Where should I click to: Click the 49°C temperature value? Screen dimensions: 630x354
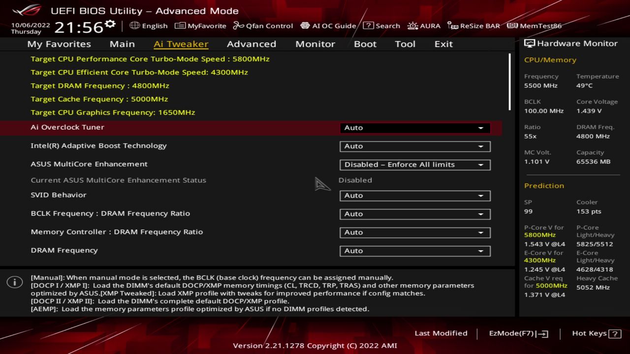(585, 86)
